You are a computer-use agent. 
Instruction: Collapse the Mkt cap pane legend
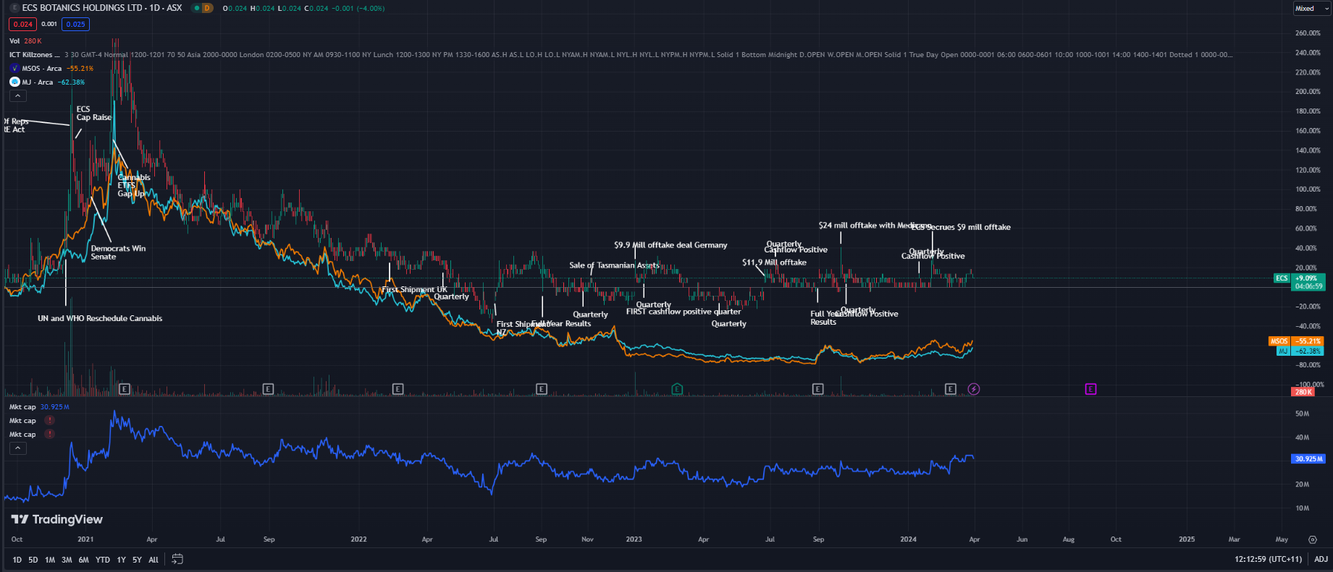(18, 448)
